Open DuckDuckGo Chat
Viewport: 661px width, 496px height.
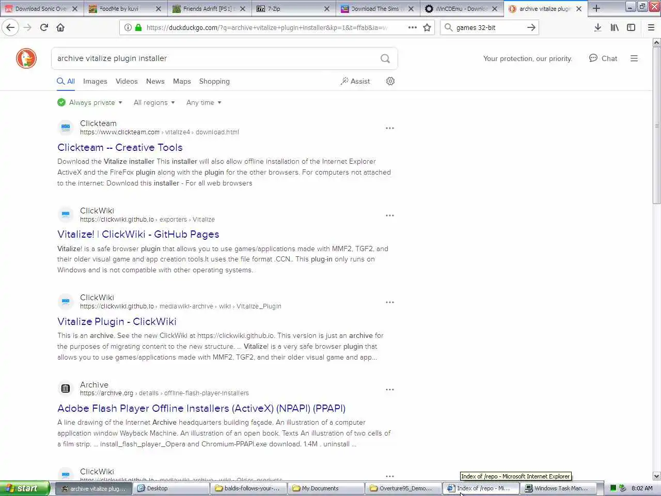pos(603,58)
